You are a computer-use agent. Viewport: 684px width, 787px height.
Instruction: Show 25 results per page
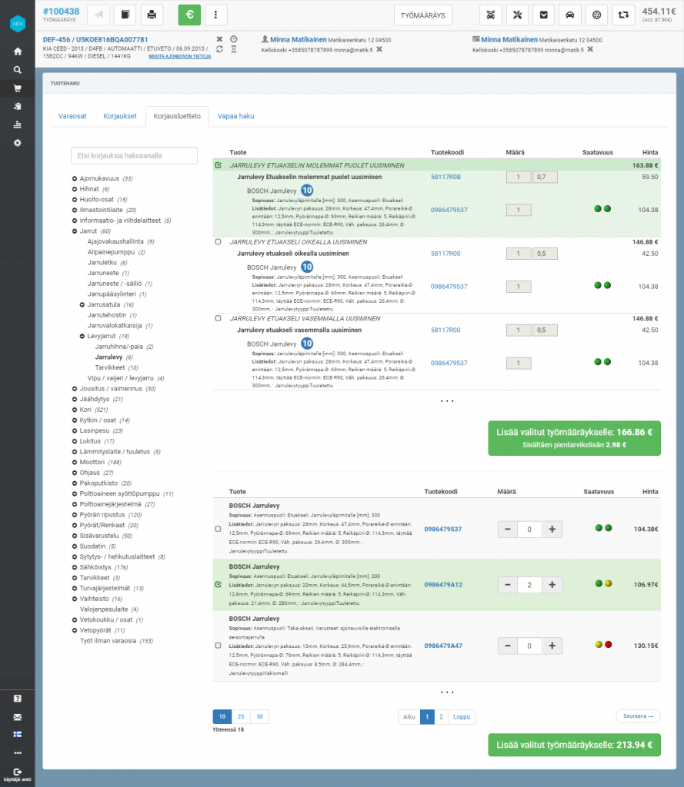241,717
